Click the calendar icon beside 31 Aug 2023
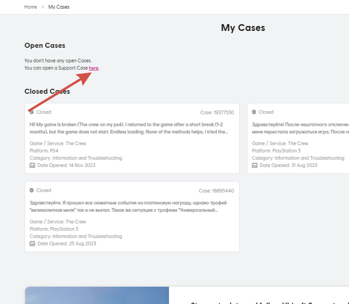The image size is (349, 304). [x=255, y=165]
